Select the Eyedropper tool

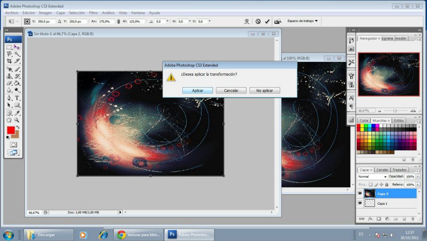click(17, 113)
